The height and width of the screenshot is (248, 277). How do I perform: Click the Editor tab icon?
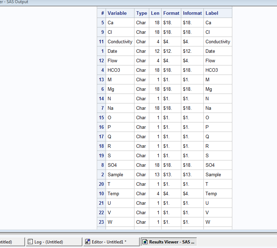88,242
